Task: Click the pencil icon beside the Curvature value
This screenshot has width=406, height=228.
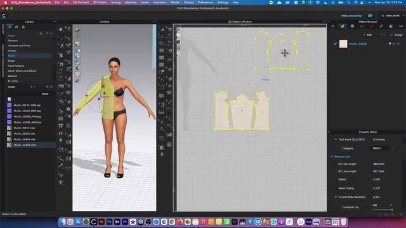Action: (x=391, y=205)
